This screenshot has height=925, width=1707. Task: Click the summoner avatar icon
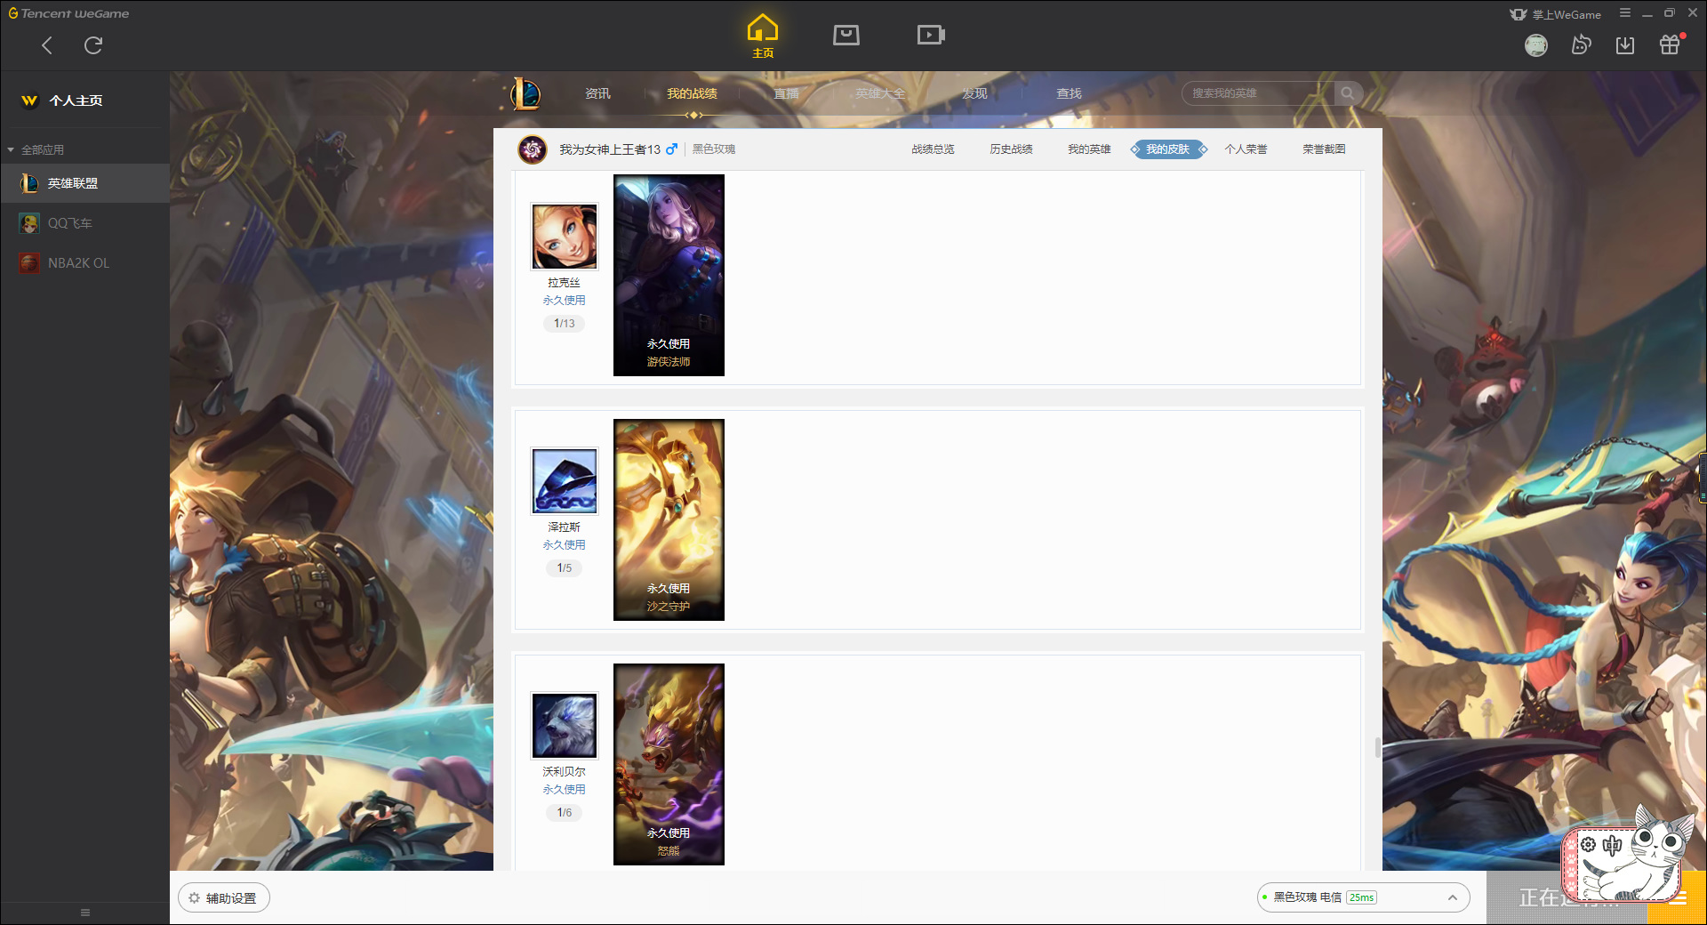click(x=533, y=149)
